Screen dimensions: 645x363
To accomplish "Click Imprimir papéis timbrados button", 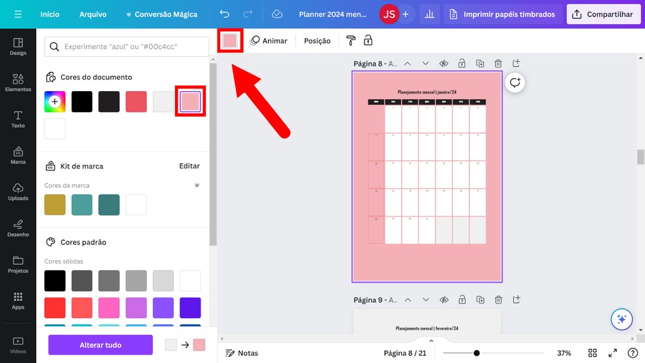I will point(503,14).
